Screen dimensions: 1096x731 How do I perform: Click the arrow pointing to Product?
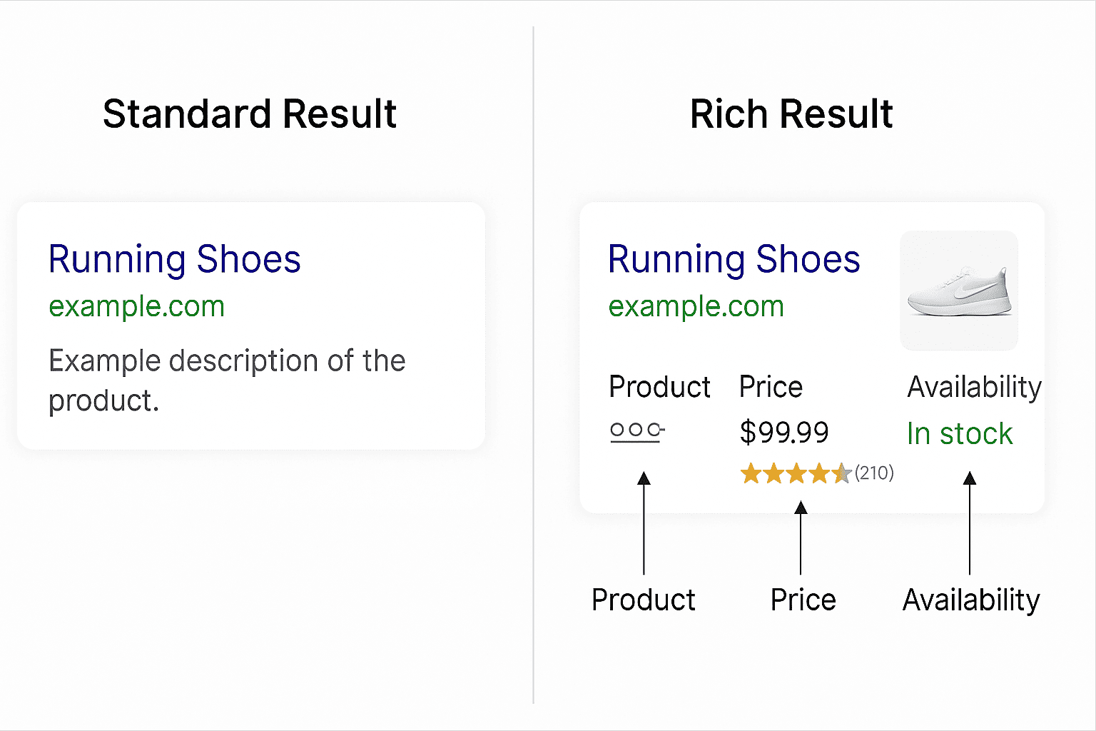(x=644, y=523)
